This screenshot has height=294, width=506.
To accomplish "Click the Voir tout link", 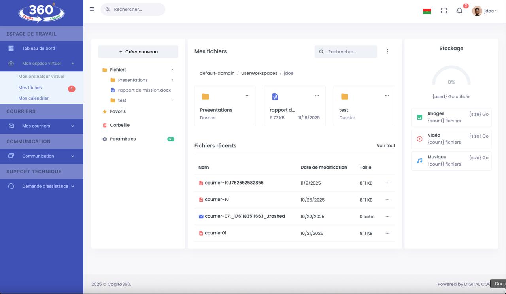I will click(385, 146).
